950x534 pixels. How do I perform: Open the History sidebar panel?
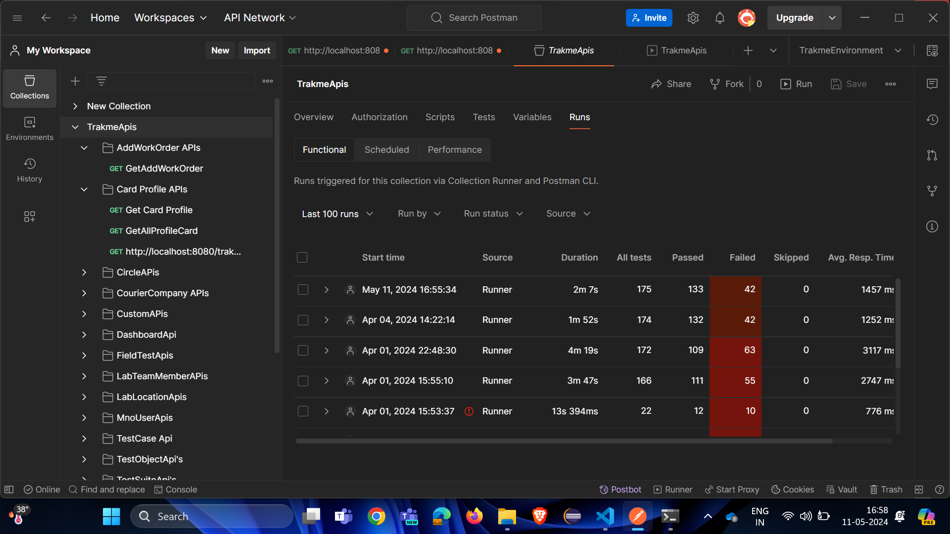[30, 171]
